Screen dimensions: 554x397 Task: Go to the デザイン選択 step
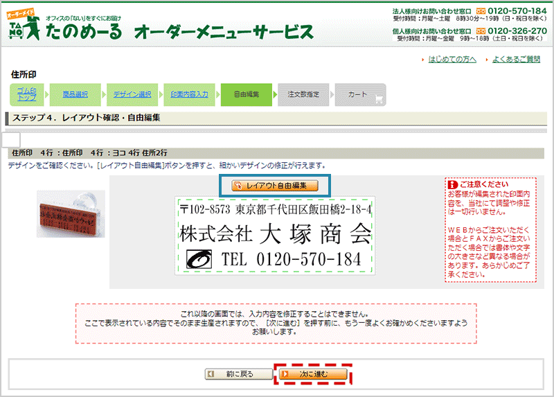click(132, 94)
